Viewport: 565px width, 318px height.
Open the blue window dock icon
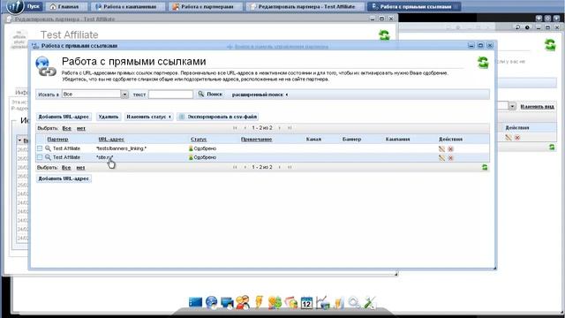195,302
